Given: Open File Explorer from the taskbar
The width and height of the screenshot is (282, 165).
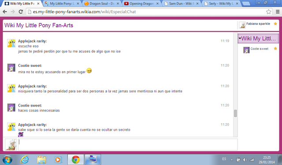Looking at the screenshot, I should pos(41,160).
